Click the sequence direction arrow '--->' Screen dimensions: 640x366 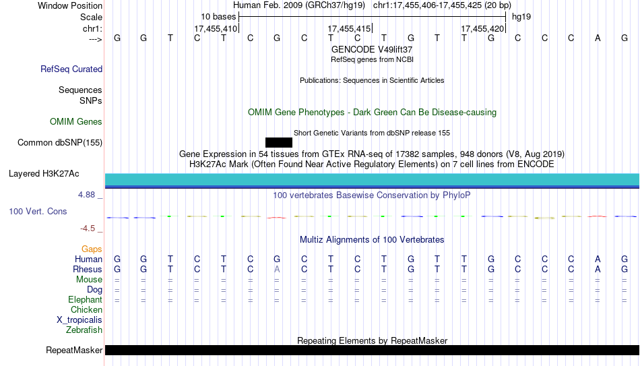point(96,39)
